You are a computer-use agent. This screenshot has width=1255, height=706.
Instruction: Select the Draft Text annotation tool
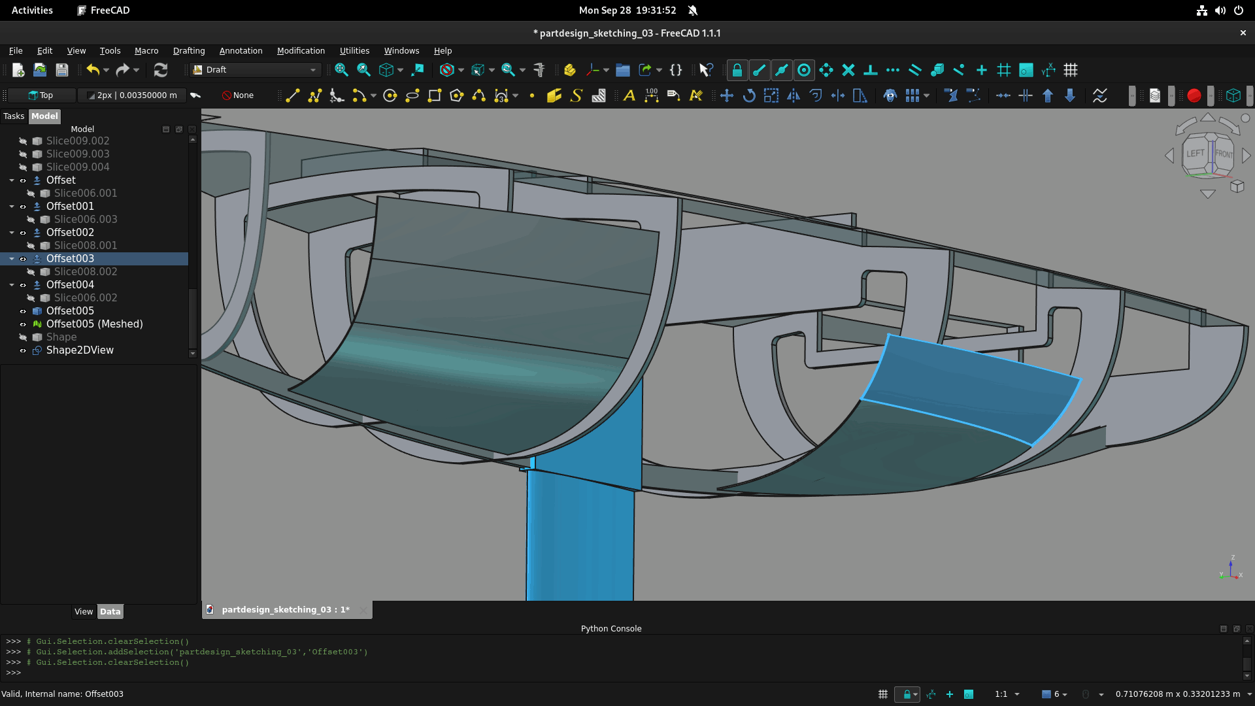point(629,95)
